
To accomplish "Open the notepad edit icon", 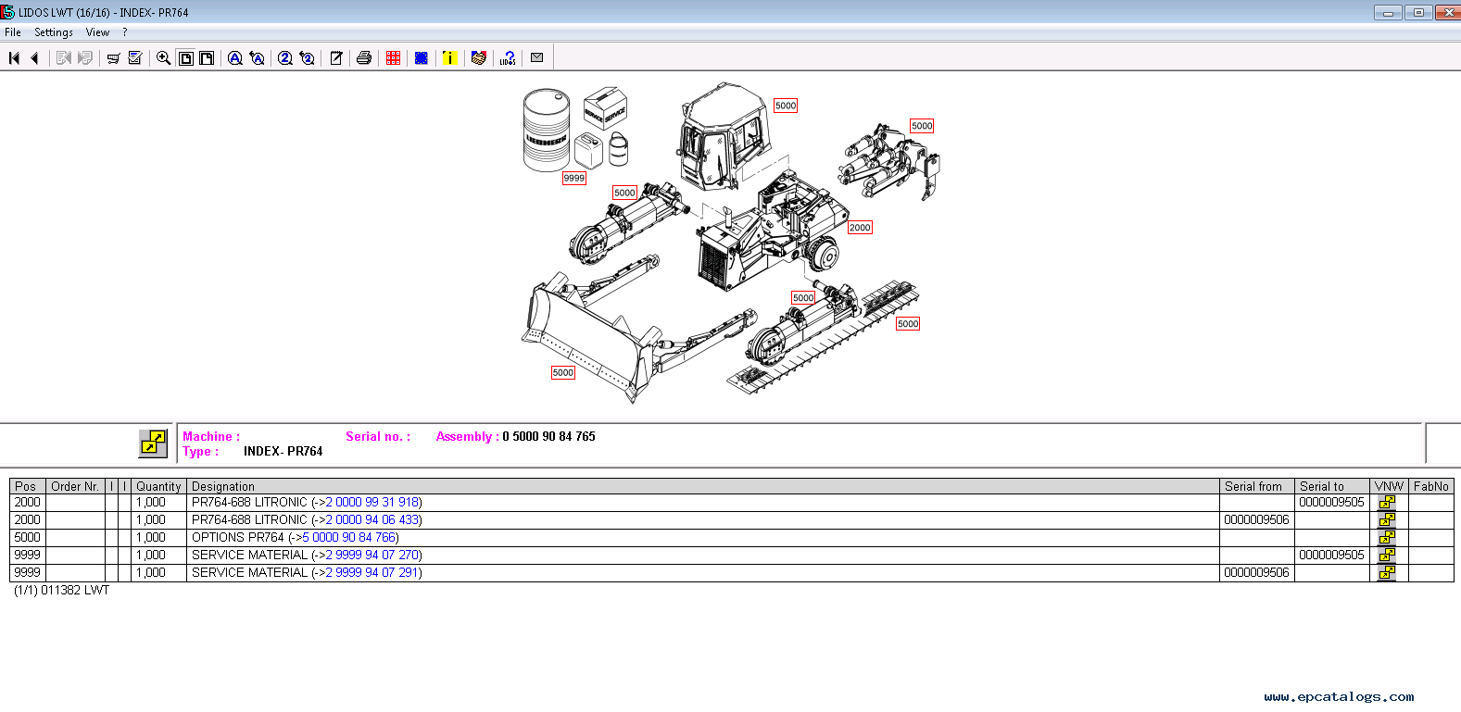I will (x=336, y=57).
